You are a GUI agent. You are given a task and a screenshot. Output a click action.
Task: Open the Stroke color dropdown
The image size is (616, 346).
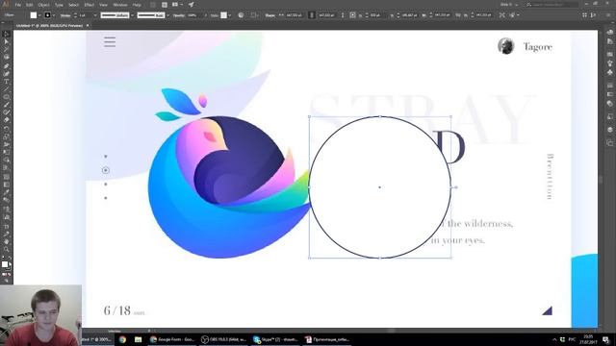pos(54,15)
